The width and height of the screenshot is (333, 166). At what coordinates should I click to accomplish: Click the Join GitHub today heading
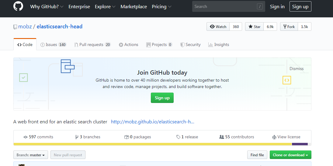tap(162, 72)
